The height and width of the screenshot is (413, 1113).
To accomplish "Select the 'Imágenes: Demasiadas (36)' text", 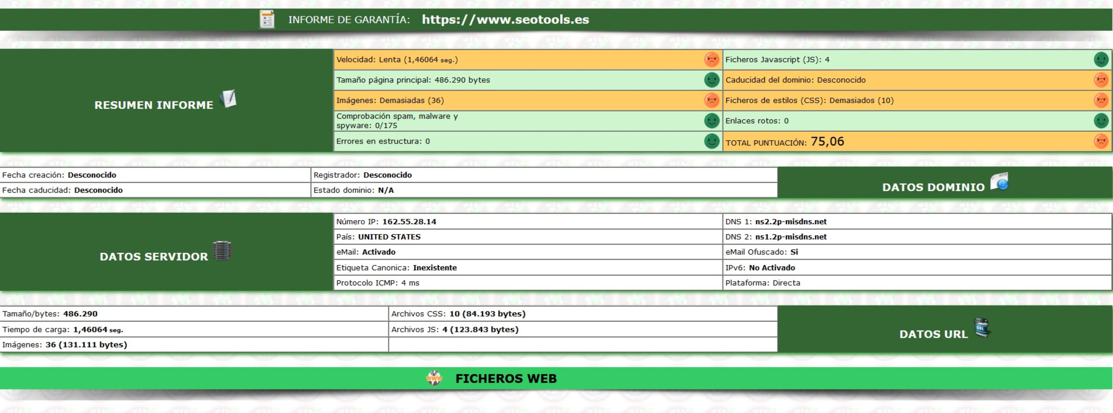I will (x=390, y=100).
